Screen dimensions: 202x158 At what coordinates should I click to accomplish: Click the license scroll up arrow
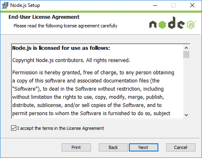click(x=186, y=48)
